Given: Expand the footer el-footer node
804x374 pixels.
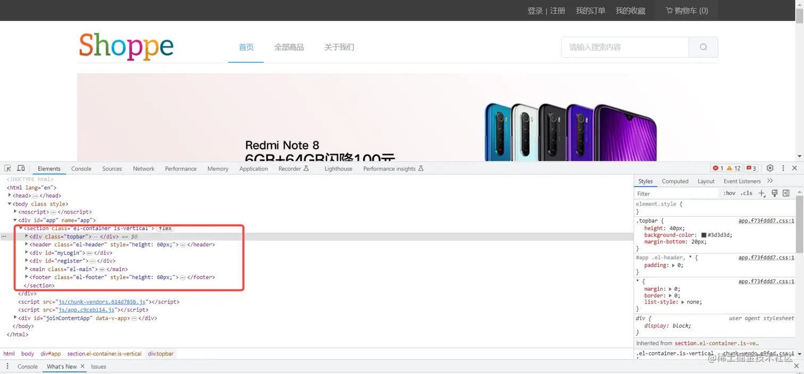Looking at the screenshot, I should point(27,277).
